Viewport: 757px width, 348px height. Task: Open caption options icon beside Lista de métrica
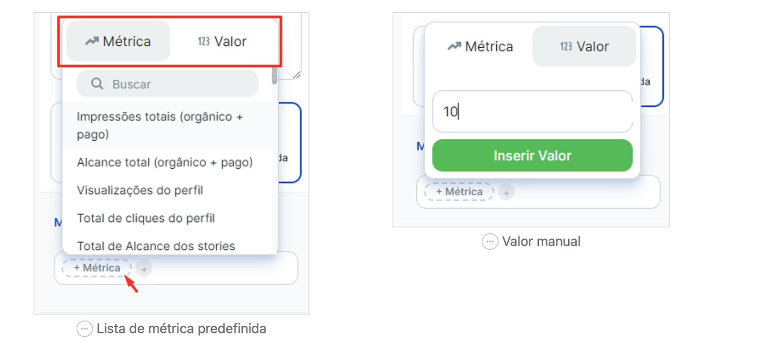pos(84,329)
